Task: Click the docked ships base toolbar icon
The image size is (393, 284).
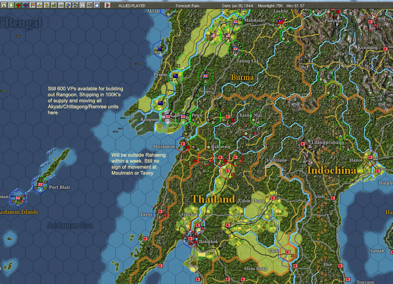Action: coord(61,5)
